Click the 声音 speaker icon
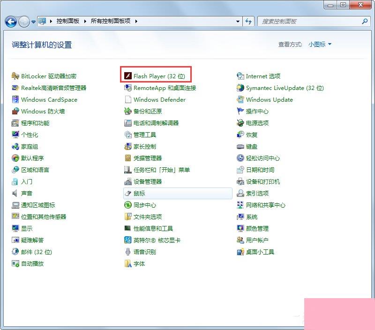This screenshot has width=375, height=330. (15, 193)
